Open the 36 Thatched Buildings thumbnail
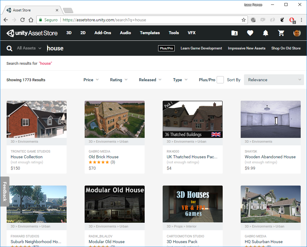Screen dimensions: 307x247 (193, 119)
